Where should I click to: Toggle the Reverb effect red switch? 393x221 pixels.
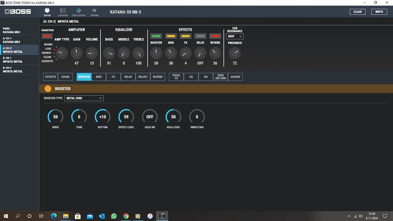coord(215,36)
